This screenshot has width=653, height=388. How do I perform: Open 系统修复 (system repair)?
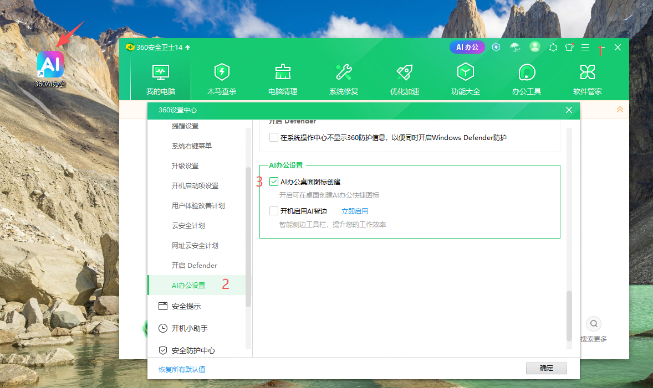click(344, 77)
